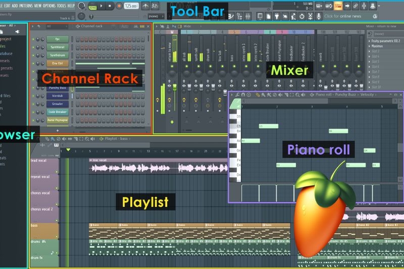Toggle the metronome icon
The image size is (404, 269).
145,6
